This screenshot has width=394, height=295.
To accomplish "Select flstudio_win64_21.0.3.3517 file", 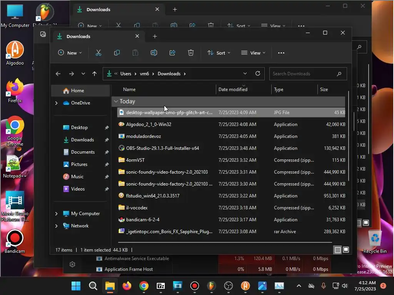I will pos(231,196).
